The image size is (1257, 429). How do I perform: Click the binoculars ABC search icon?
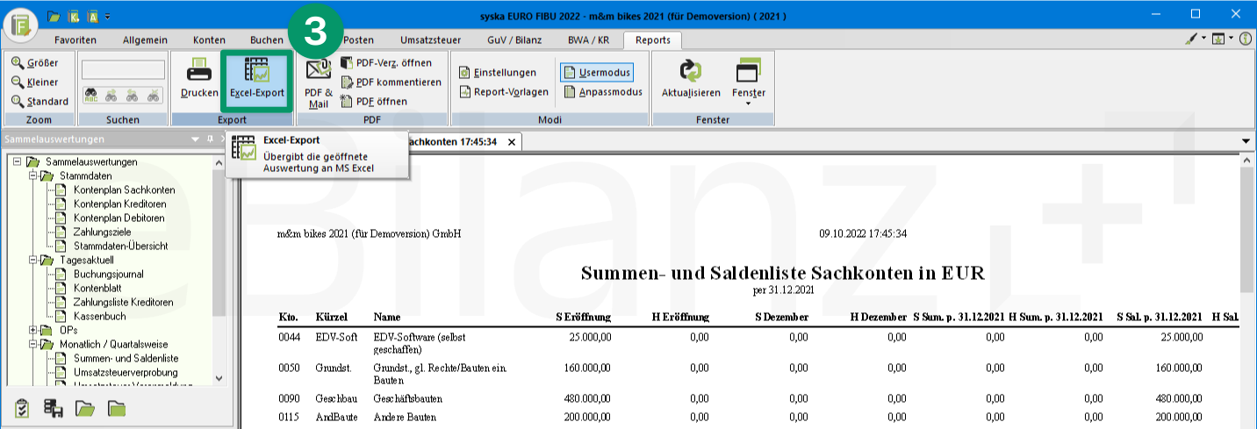(x=90, y=95)
